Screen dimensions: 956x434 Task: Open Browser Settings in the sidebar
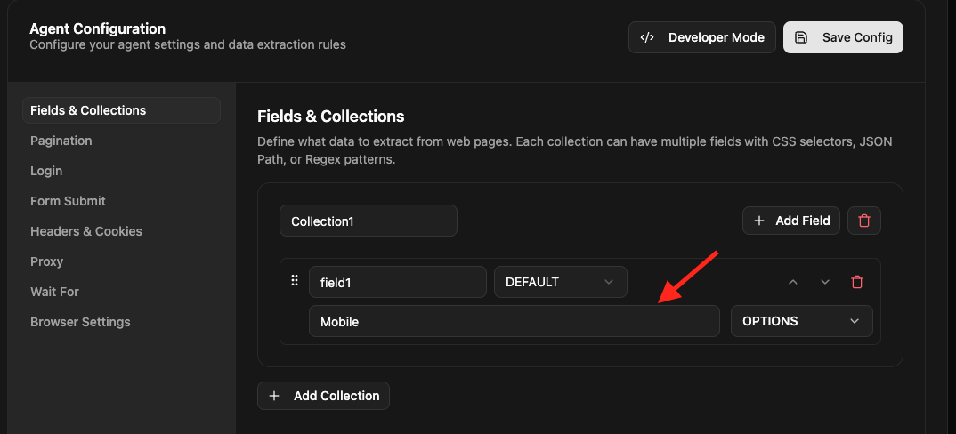[x=80, y=322]
